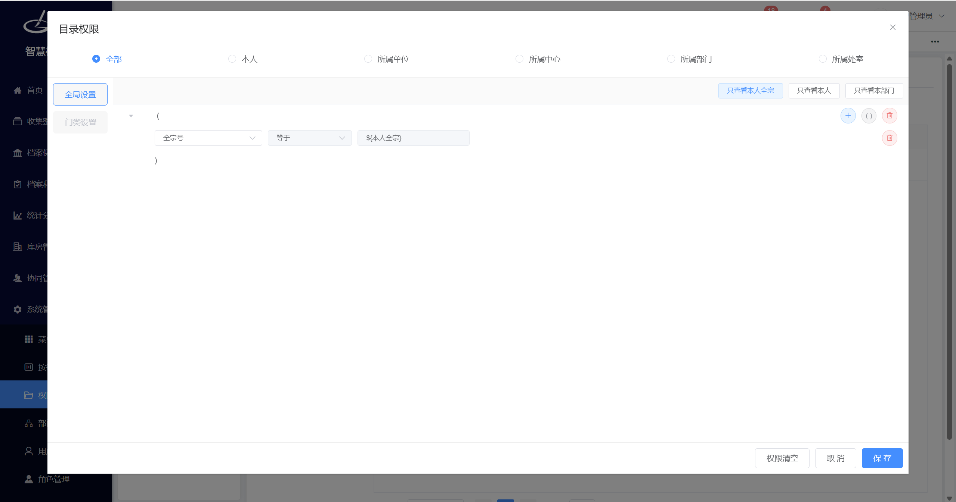This screenshot has height=502, width=956.
Task: Click the 库房 building sidebar icon
Action: click(18, 247)
